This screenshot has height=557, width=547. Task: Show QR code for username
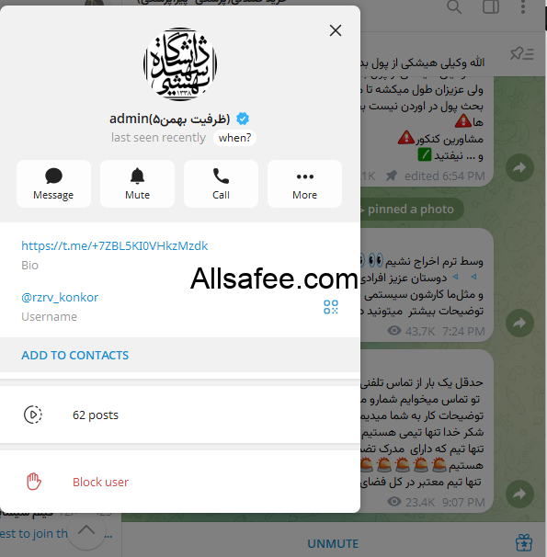pos(331,307)
